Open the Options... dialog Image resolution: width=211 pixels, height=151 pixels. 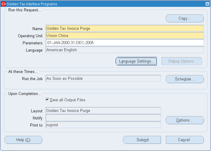185,120
